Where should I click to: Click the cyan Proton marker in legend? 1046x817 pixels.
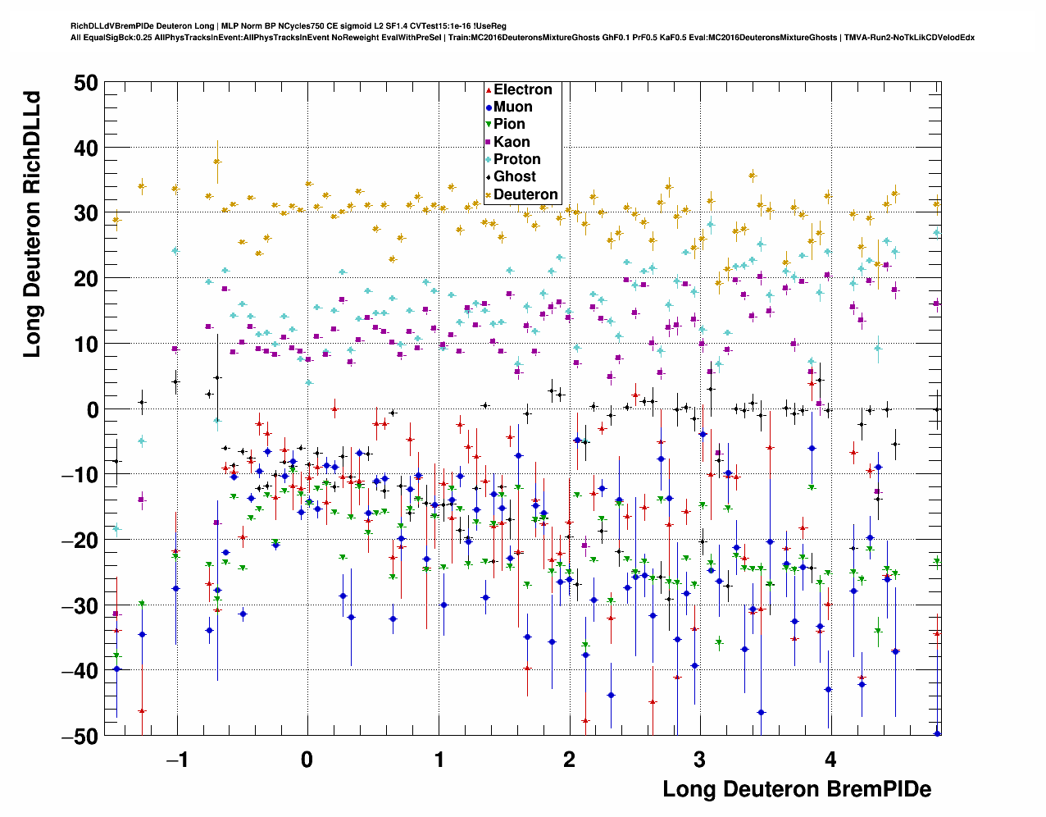489,159
